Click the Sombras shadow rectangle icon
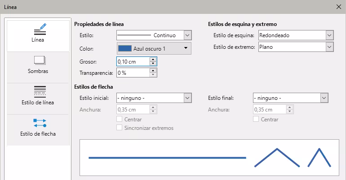Image resolution: width=346 pixels, height=180 pixels. (x=40, y=60)
